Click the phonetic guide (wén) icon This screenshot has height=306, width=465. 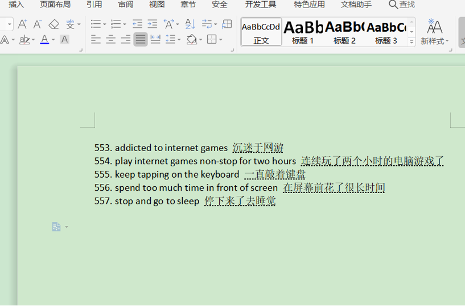(70, 24)
